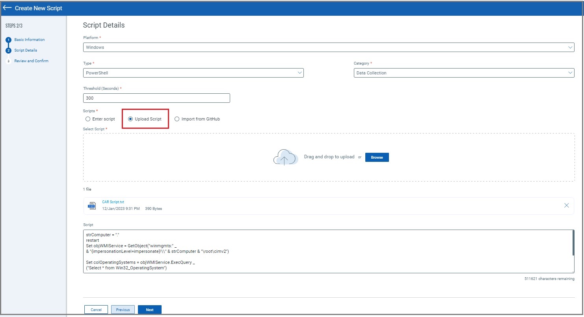
Task: Select the Enter script radio button
Action: pos(88,119)
